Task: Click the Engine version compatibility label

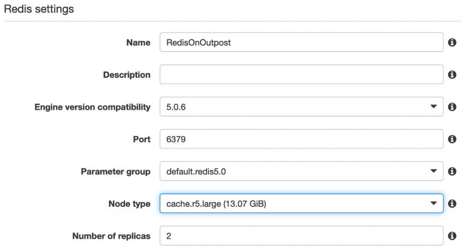Action: coord(92,107)
